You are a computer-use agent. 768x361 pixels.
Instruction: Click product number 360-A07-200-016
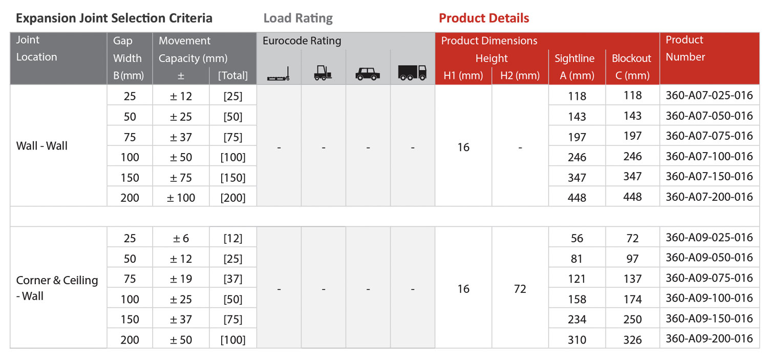pyautogui.click(x=709, y=197)
